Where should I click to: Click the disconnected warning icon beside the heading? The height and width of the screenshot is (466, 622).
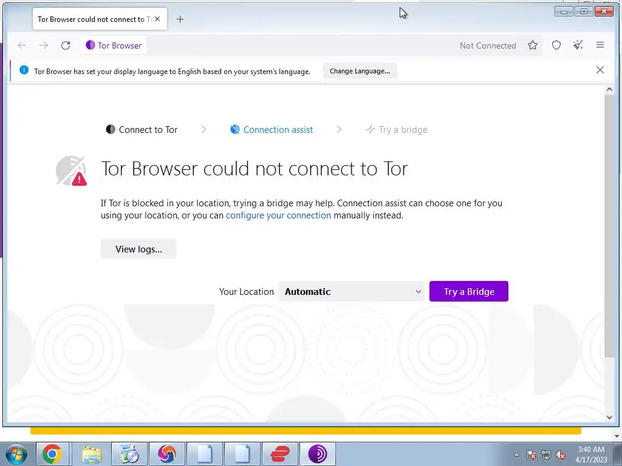pyautogui.click(x=72, y=171)
